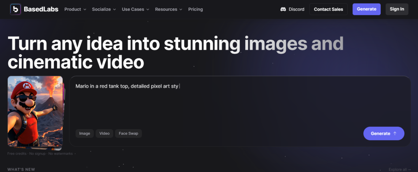The height and width of the screenshot is (172, 418).
Task: Go to the Pricing page
Action: [195, 9]
